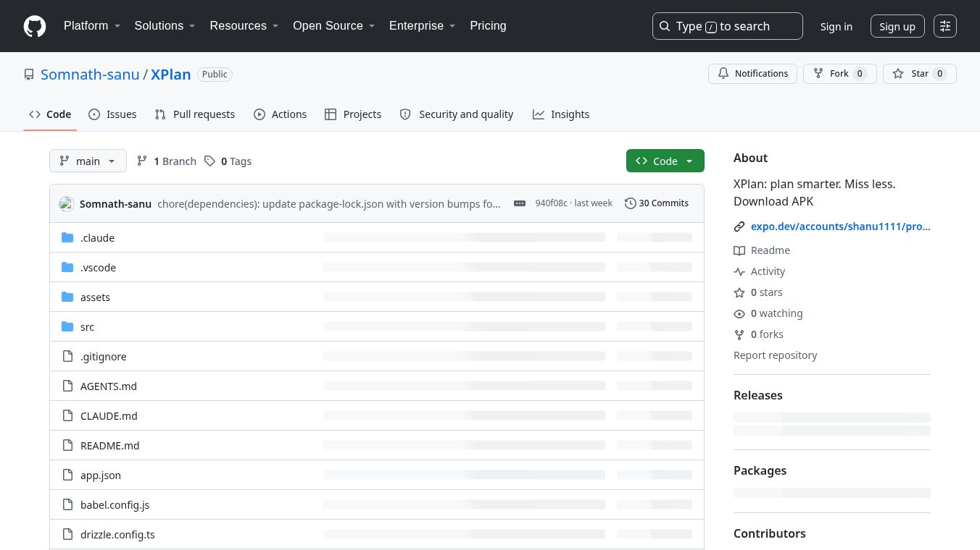Click the fork icon next to 0 forks
The height and width of the screenshot is (550, 980).
coord(739,334)
